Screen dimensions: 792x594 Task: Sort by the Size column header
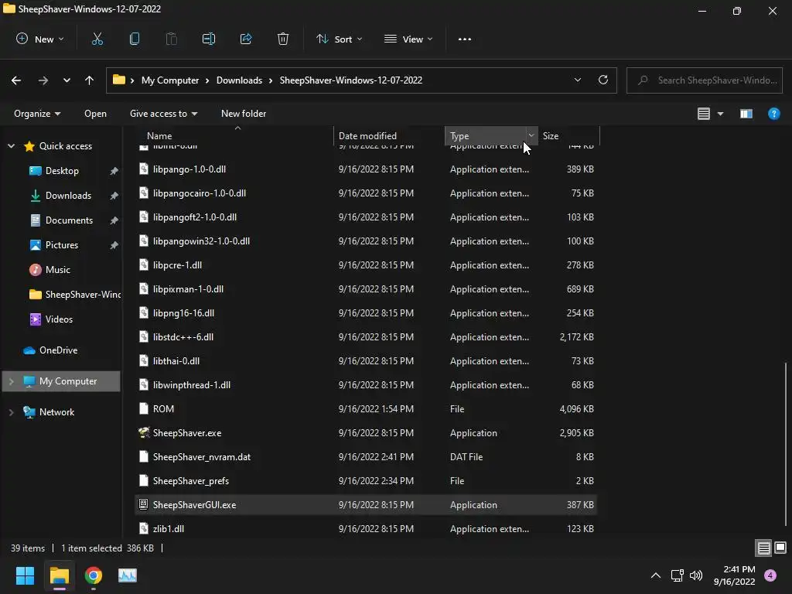click(568, 135)
